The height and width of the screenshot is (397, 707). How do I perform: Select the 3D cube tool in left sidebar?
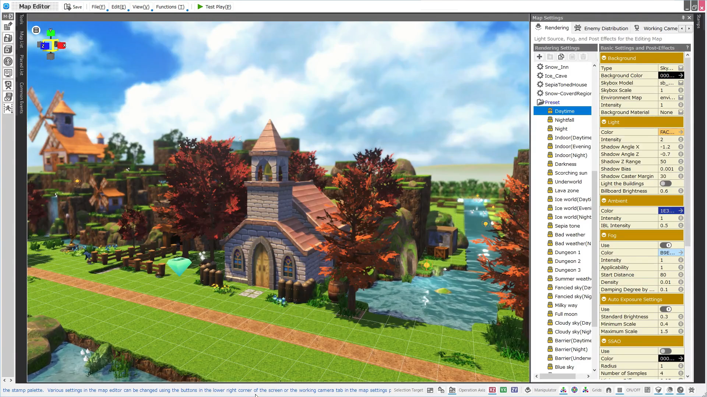click(x=8, y=50)
